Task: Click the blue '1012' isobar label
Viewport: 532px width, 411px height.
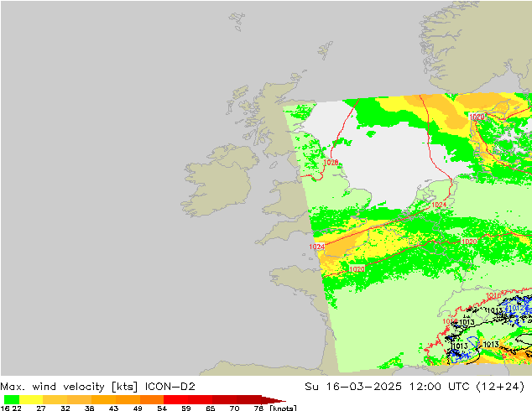Action: (x=518, y=309)
